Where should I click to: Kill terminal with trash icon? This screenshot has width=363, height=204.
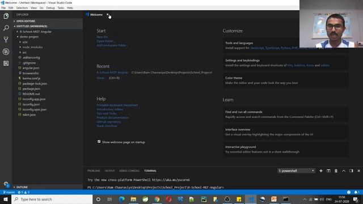pyautogui.click(x=336, y=171)
